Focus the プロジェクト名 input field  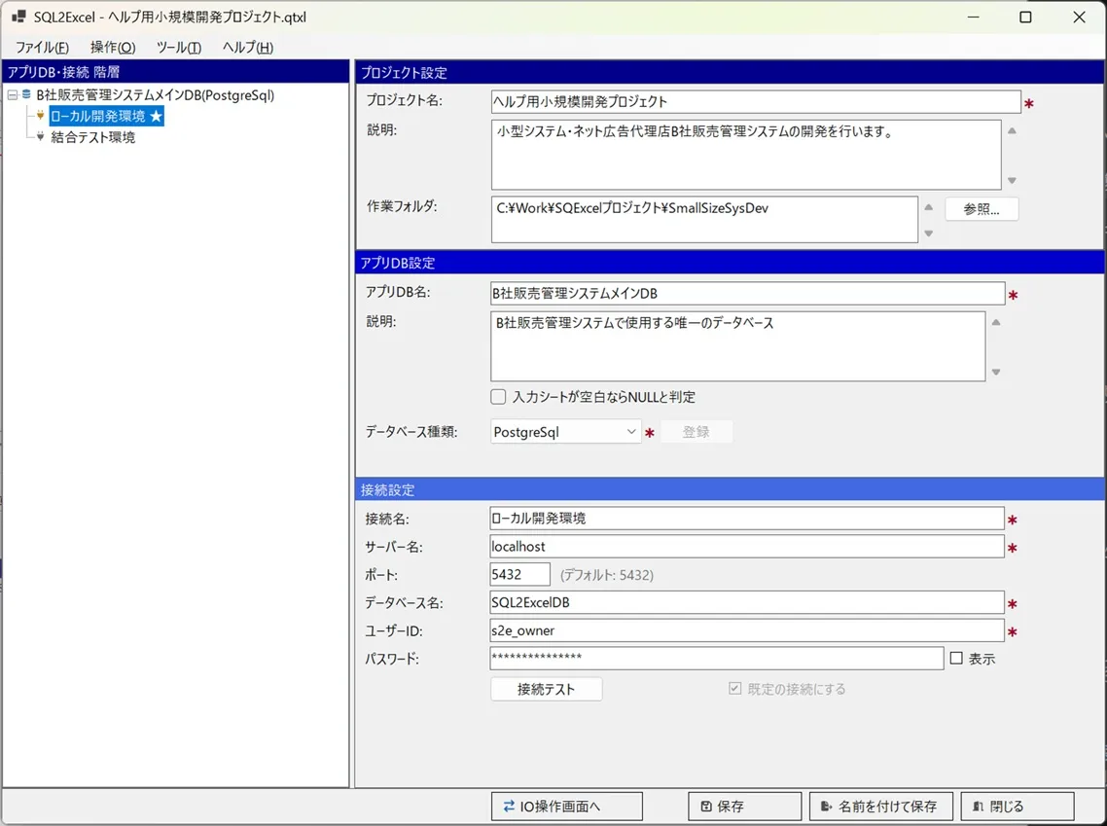[756, 101]
